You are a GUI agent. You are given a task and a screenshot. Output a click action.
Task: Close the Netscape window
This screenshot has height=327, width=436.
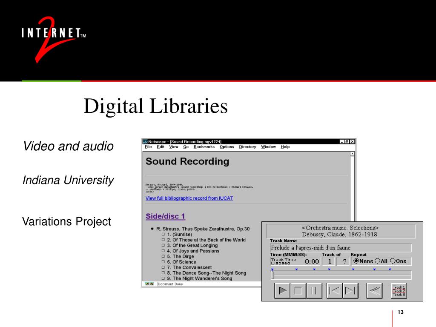tap(352, 142)
